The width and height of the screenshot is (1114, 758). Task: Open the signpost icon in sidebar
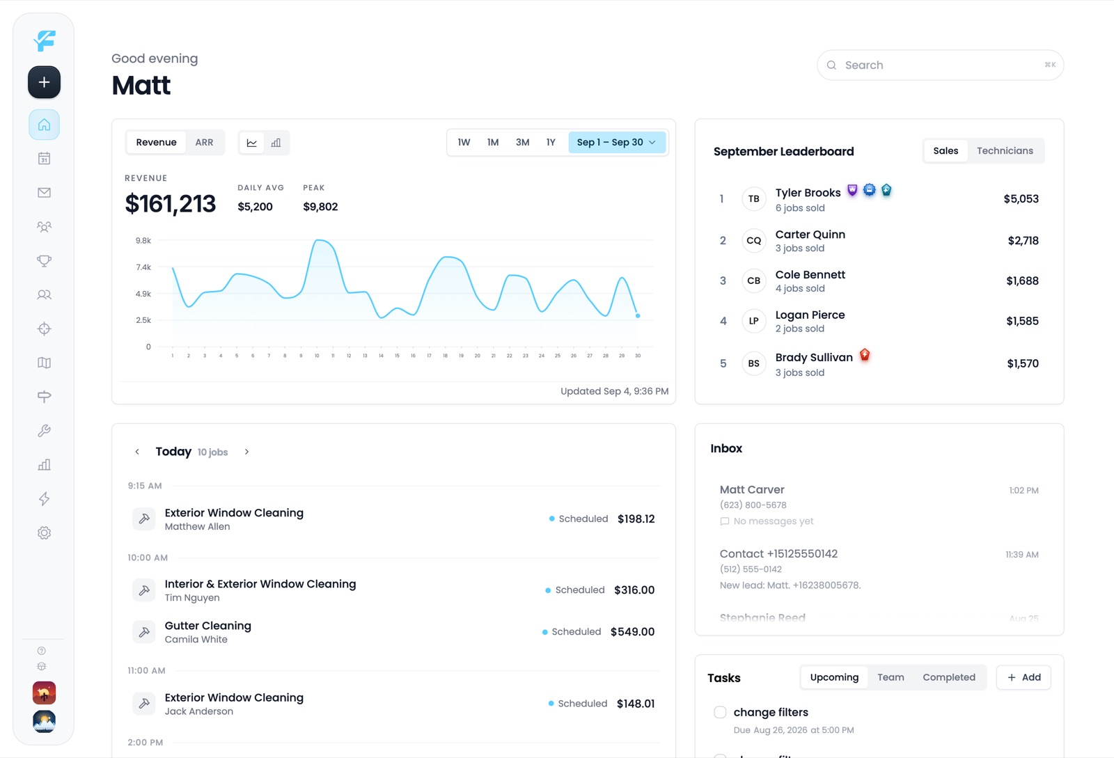tap(44, 397)
